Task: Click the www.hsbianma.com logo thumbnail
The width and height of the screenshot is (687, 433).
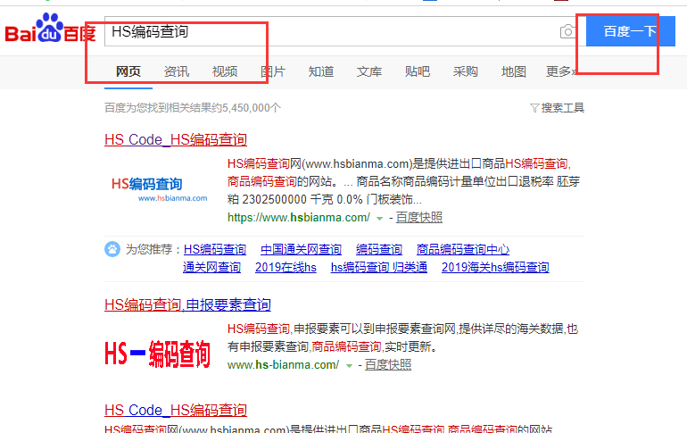Action: 159,189
